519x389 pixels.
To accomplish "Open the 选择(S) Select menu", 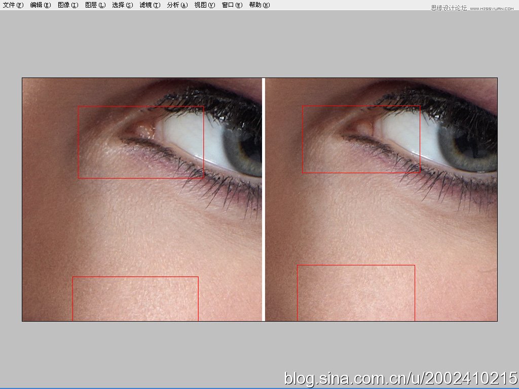I will 123,5.
